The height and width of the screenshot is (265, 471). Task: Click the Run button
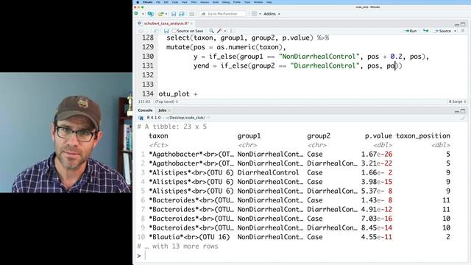[x=411, y=31]
